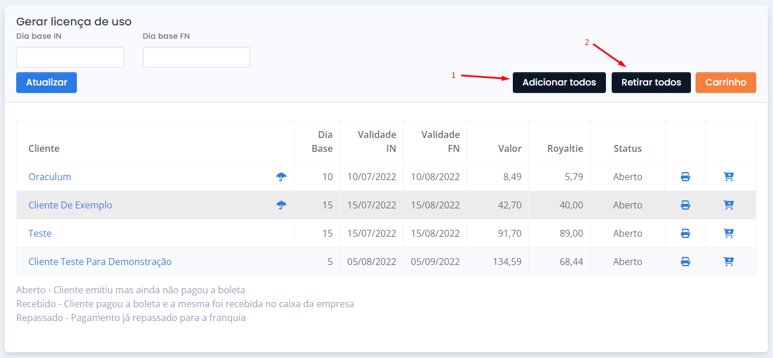773x358 pixels.
Task: Open the Teste client link
Action: click(40, 233)
